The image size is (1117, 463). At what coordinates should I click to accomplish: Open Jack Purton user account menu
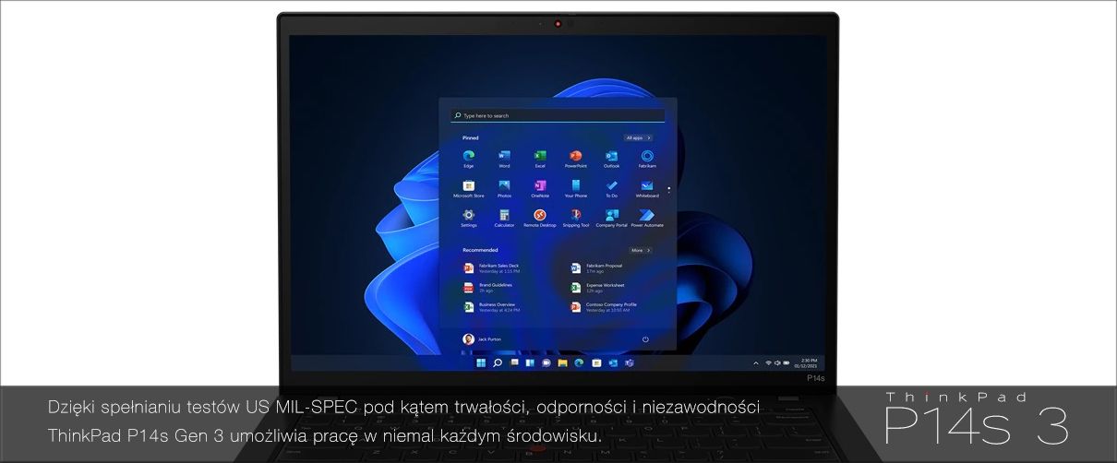click(x=483, y=339)
